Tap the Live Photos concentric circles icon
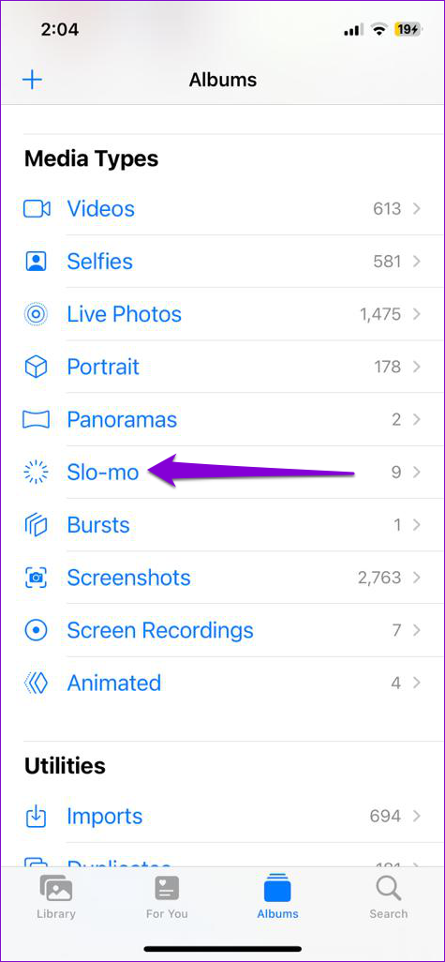Viewport: 445px width, 962px height. 36,315
